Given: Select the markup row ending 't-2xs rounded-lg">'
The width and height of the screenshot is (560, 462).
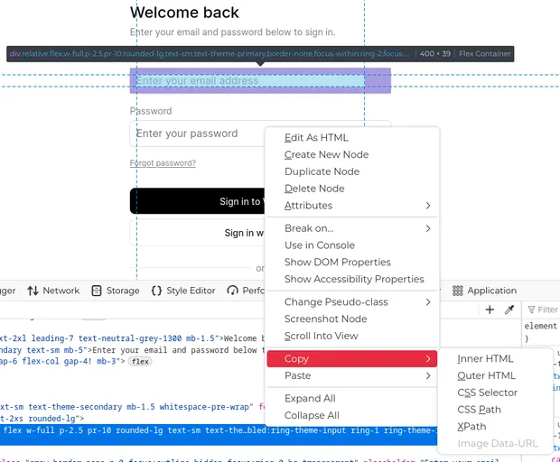Looking at the screenshot, I should tap(132, 418).
